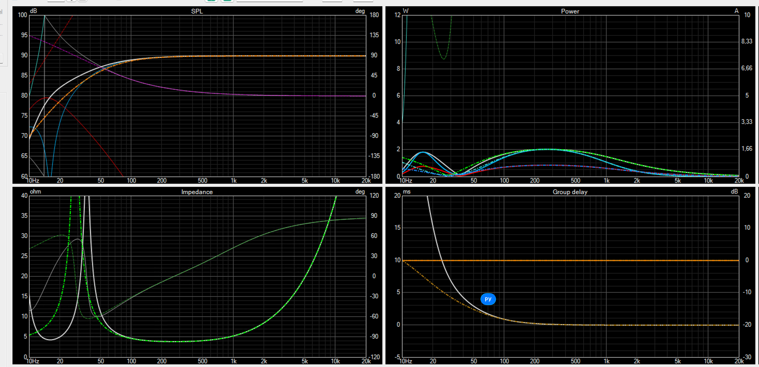Click the blue PV badge icon
759x367 pixels.
(488, 299)
